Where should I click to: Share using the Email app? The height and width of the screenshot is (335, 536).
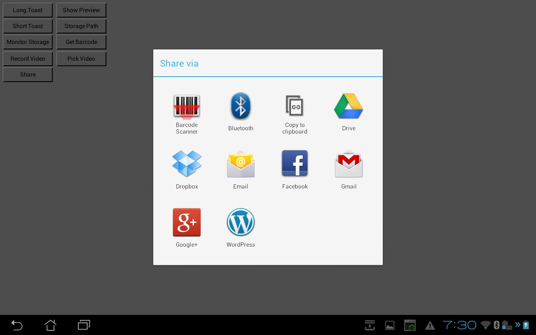coord(241,170)
